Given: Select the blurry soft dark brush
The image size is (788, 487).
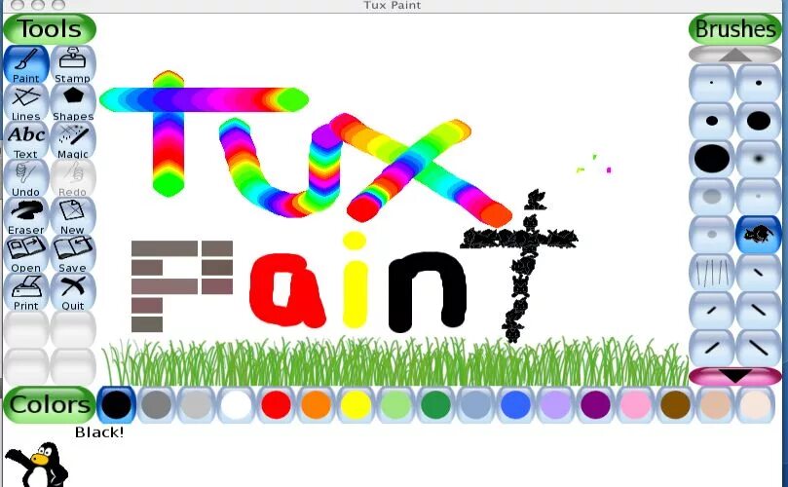Looking at the screenshot, I should [x=759, y=159].
